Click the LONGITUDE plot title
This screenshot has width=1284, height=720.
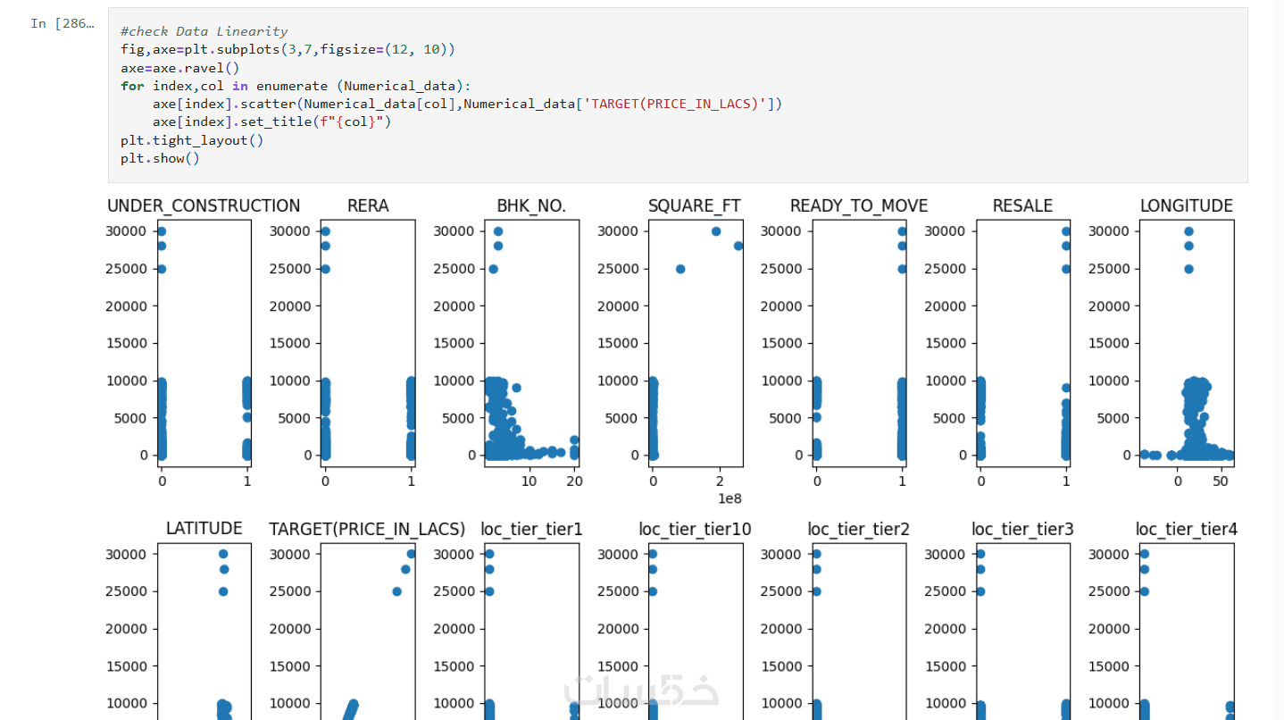click(1187, 205)
